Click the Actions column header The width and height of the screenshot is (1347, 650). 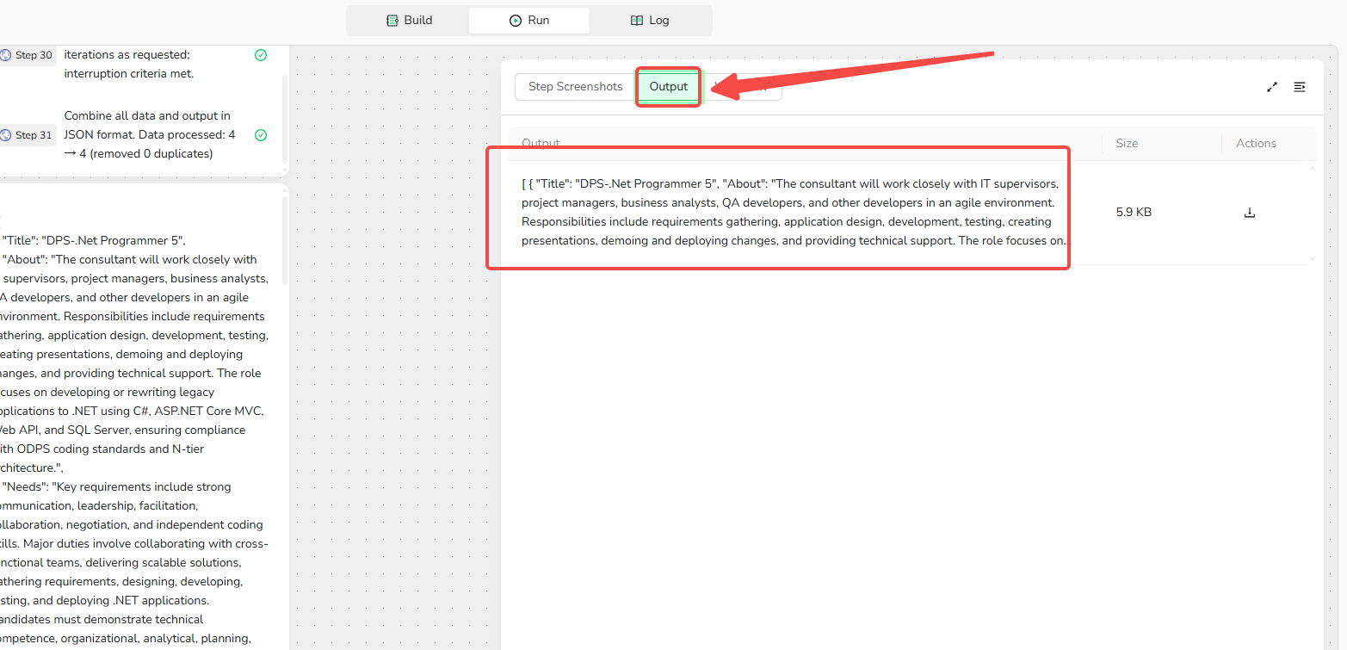[x=1256, y=144]
